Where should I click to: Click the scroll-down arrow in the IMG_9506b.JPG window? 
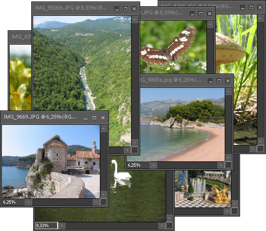click(x=135, y=143)
